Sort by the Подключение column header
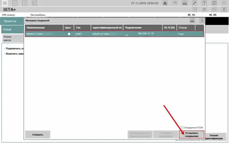Viewport: 229px width, 143px height. pos(143,28)
